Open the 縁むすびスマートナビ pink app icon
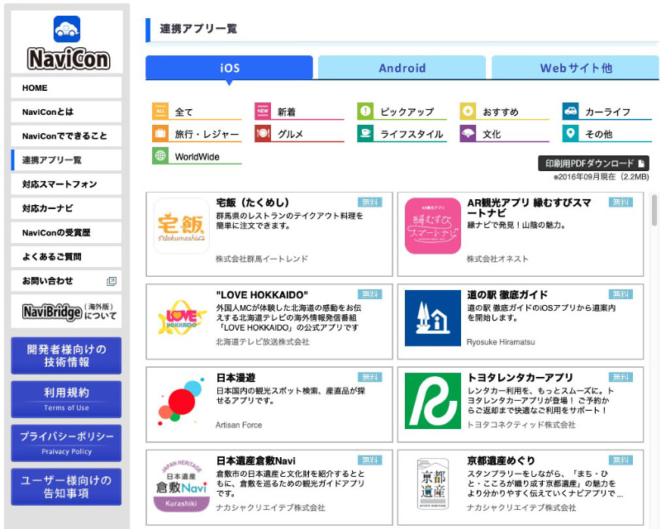The image size is (661, 529). coord(432,226)
